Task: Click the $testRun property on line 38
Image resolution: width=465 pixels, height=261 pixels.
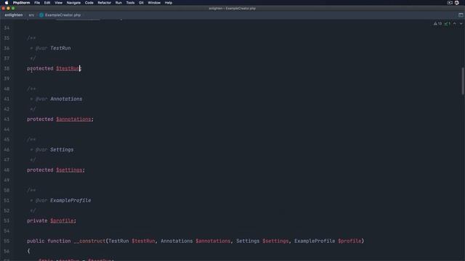Action: (68, 68)
